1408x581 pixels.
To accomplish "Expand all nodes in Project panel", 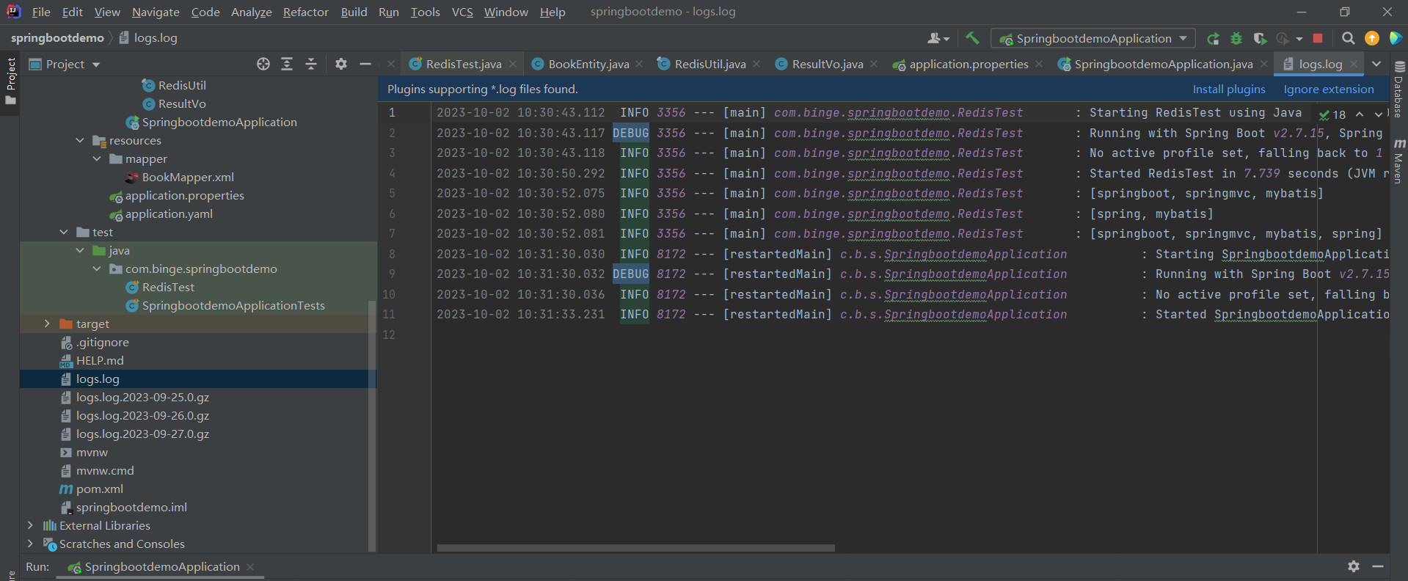I will tap(287, 64).
